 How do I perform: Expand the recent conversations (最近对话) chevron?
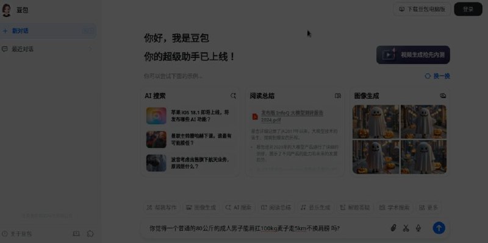tap(90, 49)
